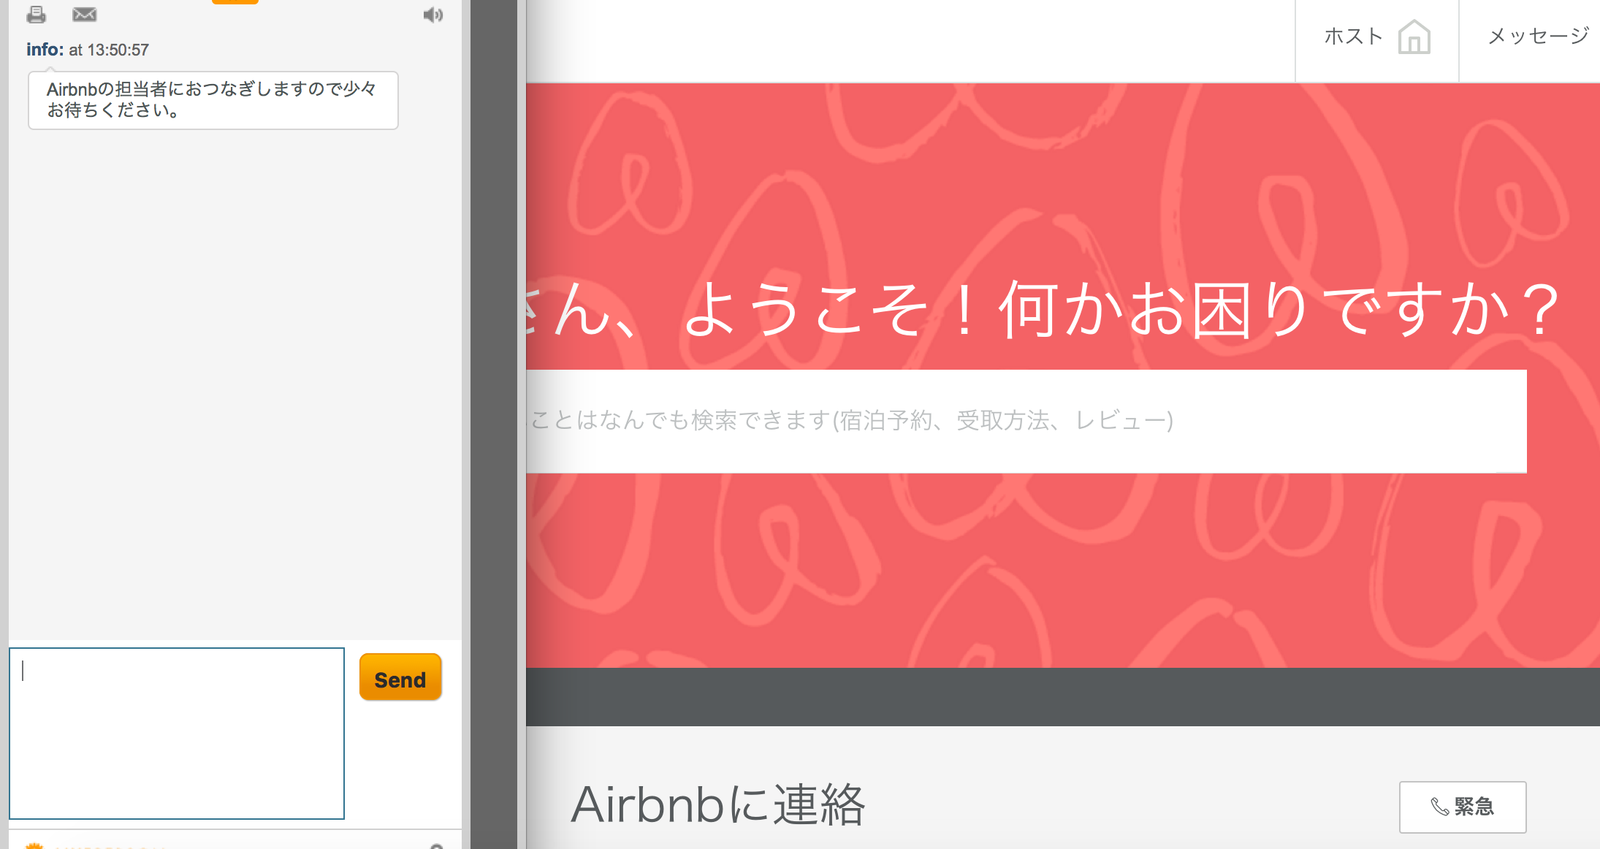The height and width of the screenshot is (849, 1600).
Task: Select the chat message about Airbnbの担当者
Action: point(213,100)
